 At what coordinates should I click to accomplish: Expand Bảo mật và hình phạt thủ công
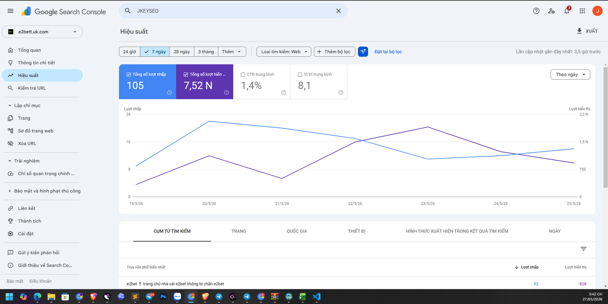(44, 191)
